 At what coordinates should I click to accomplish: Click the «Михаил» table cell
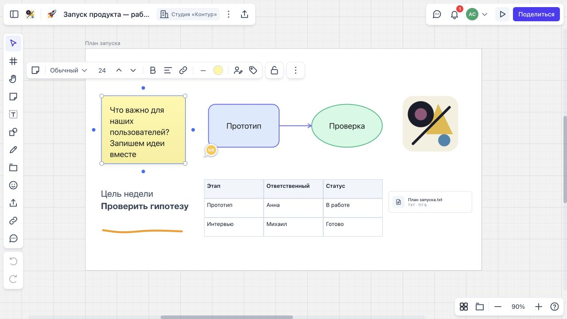point(293,227)
